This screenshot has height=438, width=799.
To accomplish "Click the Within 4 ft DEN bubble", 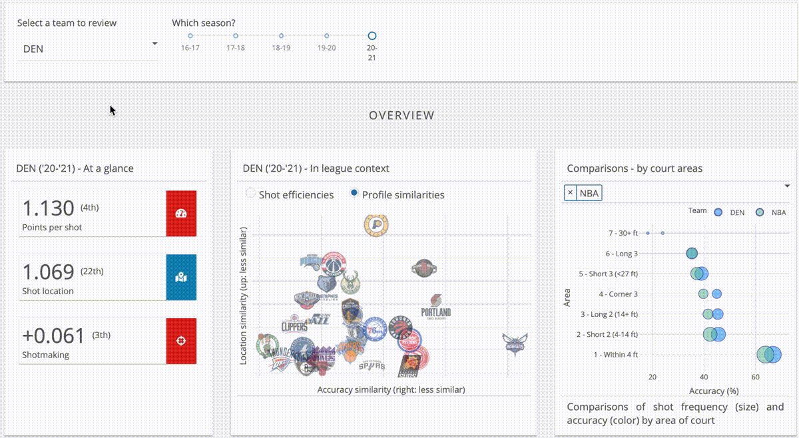I will click(x=772, y=354).
